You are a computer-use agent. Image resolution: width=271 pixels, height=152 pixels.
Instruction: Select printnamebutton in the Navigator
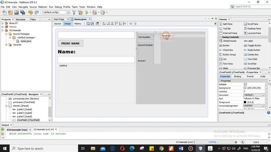coord(26,98)
